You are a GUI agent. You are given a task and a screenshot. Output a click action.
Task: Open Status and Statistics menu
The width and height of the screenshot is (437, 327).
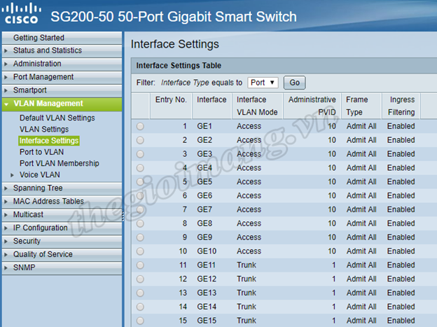click(62, 50)
